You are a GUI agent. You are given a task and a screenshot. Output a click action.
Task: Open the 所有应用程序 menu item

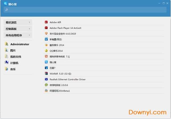(18, 35)
